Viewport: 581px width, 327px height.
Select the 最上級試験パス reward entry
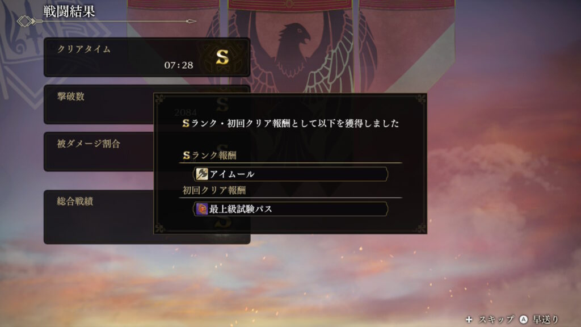point(290,209)
